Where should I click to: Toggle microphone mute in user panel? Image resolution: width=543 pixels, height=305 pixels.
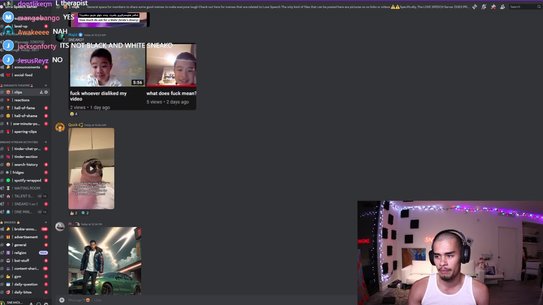(x=31, y=304)
